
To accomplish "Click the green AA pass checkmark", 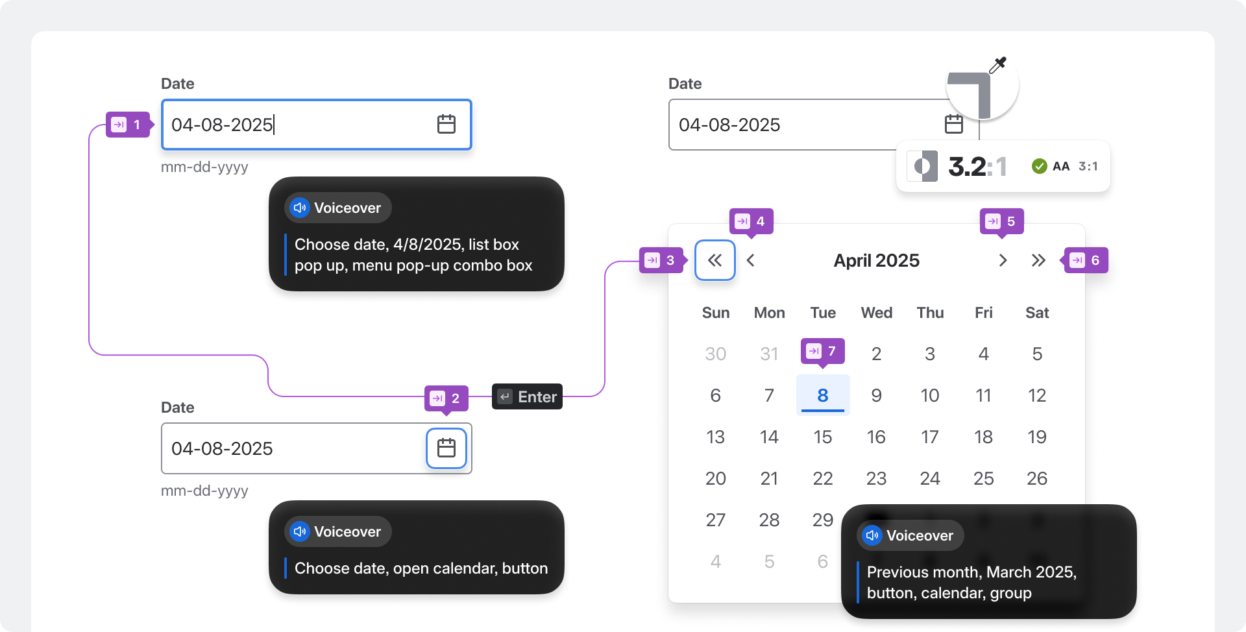I will point(1039,166).
